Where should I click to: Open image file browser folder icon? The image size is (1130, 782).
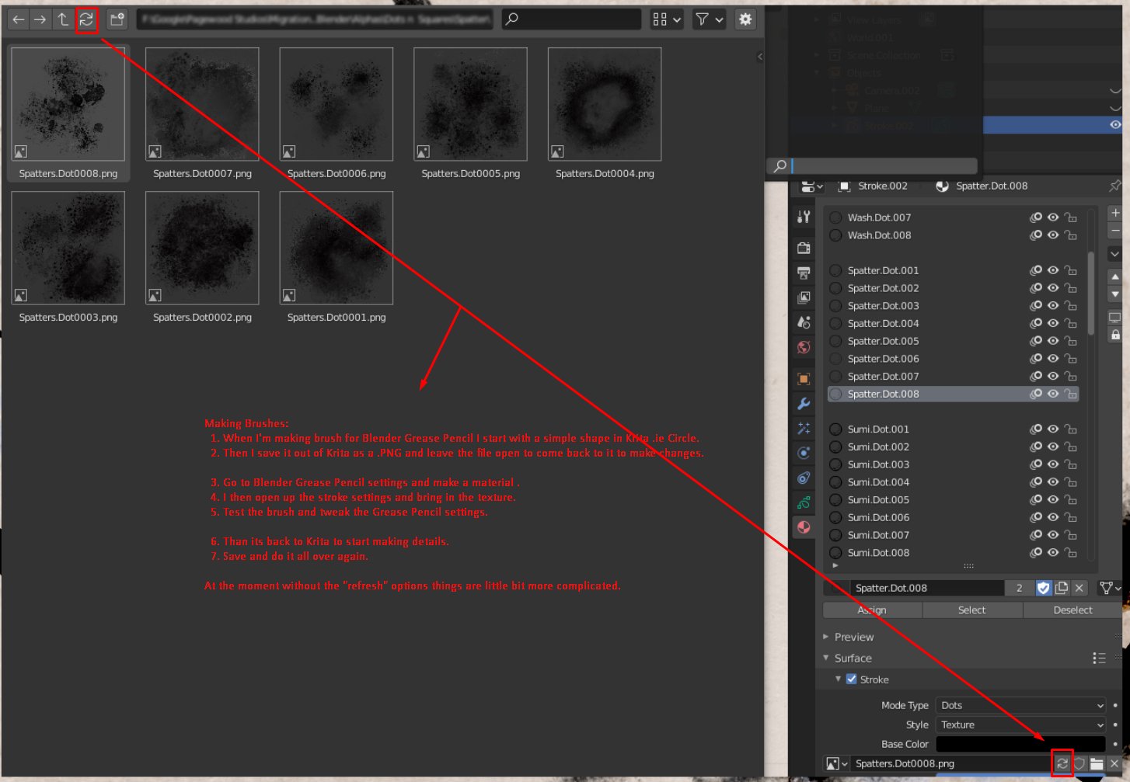[x=1097, y=763]
